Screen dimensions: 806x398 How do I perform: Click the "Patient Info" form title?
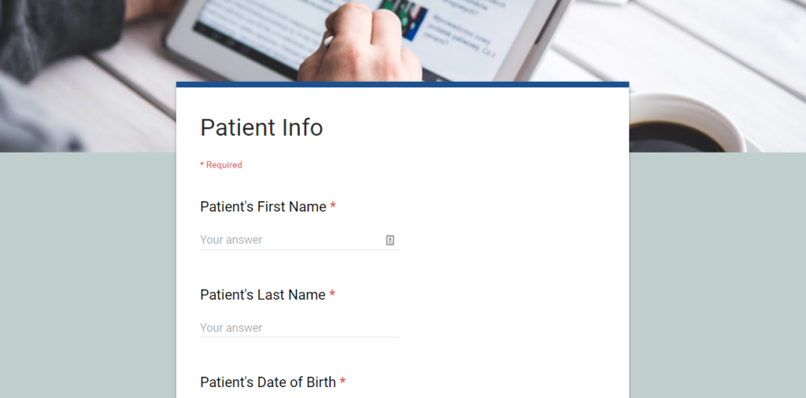point(261,127)
